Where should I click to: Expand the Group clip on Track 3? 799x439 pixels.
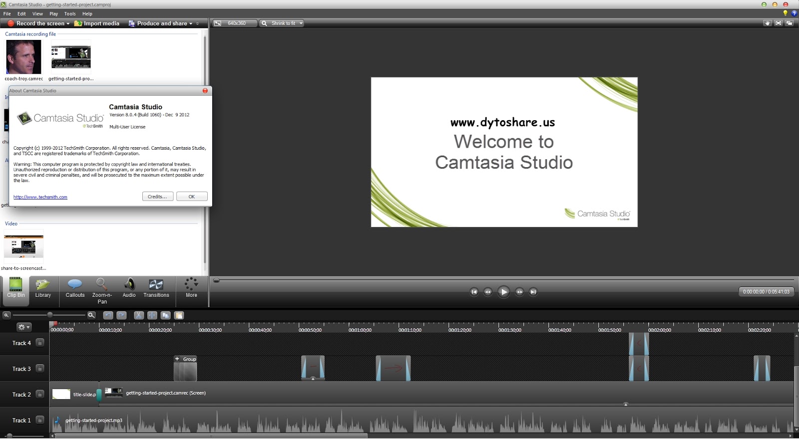click(177, 359)
